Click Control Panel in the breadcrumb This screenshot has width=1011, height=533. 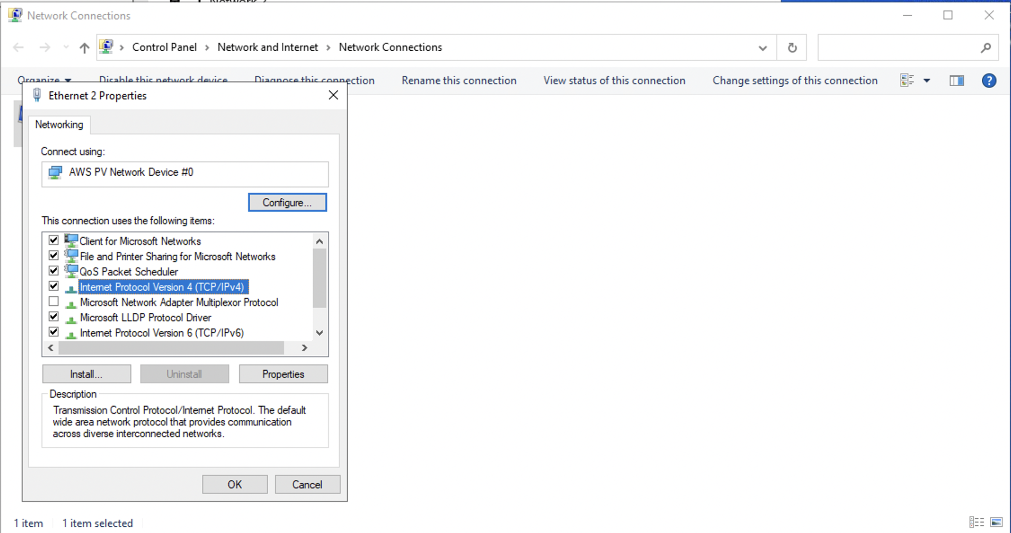coord(164,47)
